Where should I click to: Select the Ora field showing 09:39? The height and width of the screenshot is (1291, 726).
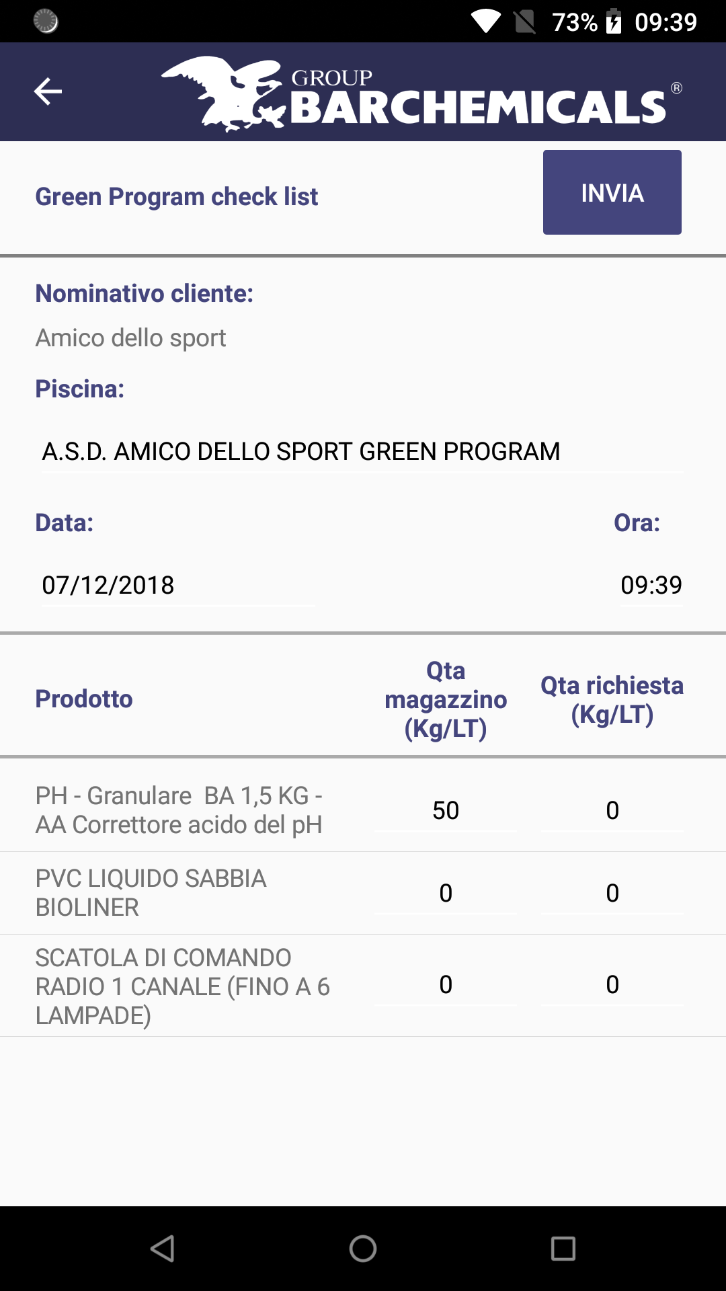point(651,585)
